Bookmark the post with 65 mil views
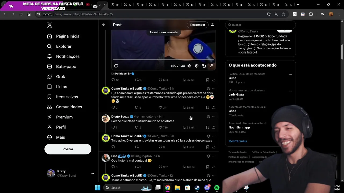Viewport: 344px width, 193px height. pos(207,80)
